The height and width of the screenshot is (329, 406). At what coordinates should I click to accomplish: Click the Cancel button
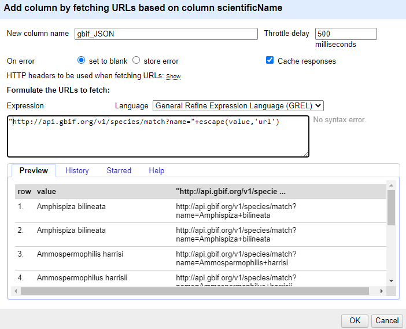387,321
